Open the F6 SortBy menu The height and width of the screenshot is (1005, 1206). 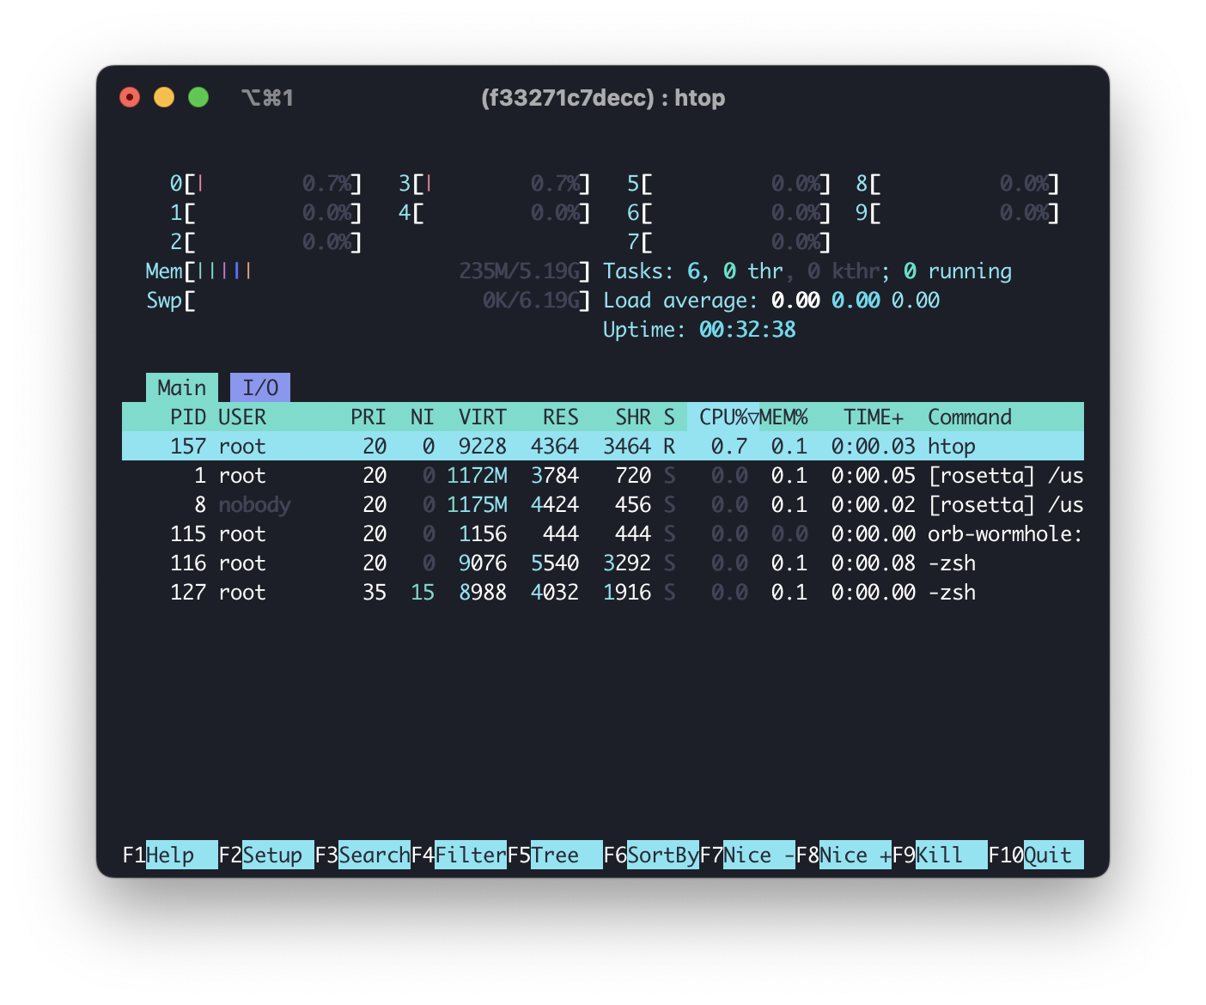651,855
